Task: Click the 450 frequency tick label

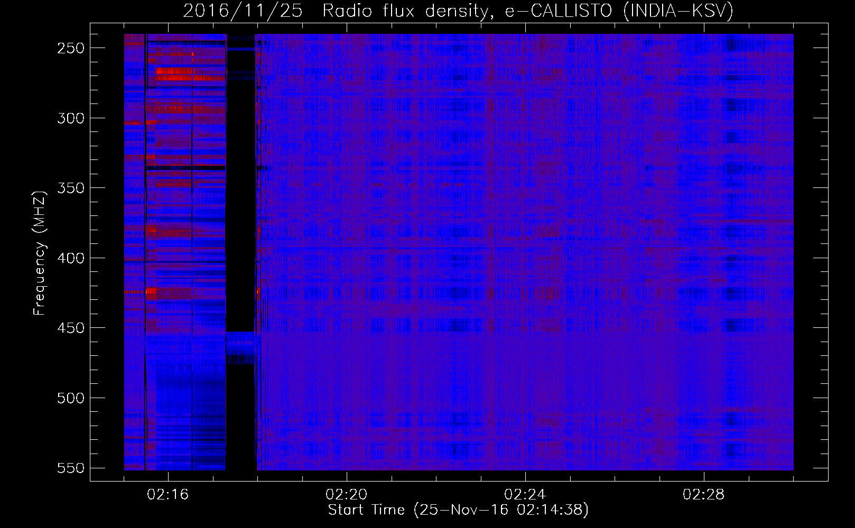Action: tap(71, 328)
